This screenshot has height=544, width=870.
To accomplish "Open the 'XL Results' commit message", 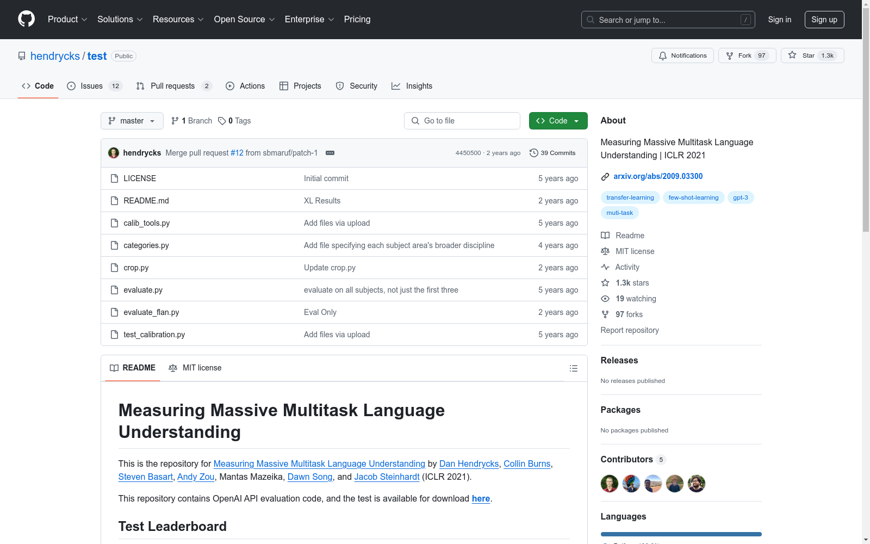I will point(322,201).
